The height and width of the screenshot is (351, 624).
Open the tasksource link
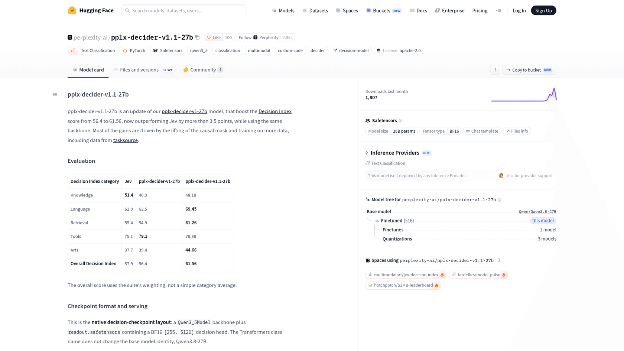point(126,140)
